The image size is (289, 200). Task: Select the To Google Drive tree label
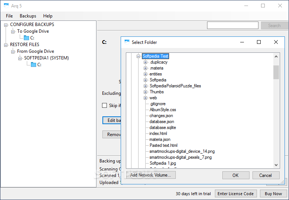tap(33, 31)
